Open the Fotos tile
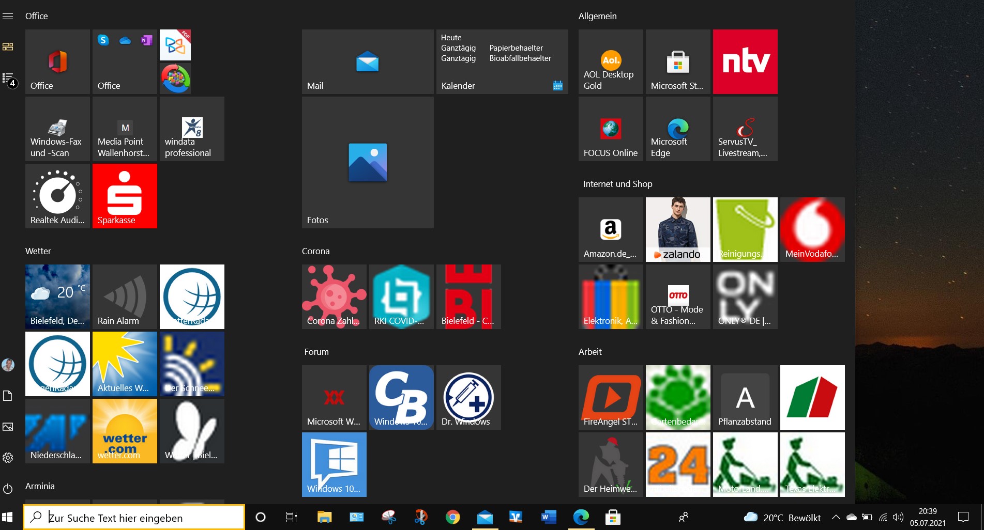The height and width of the screenshot is (530, 984). pos(368,162)
